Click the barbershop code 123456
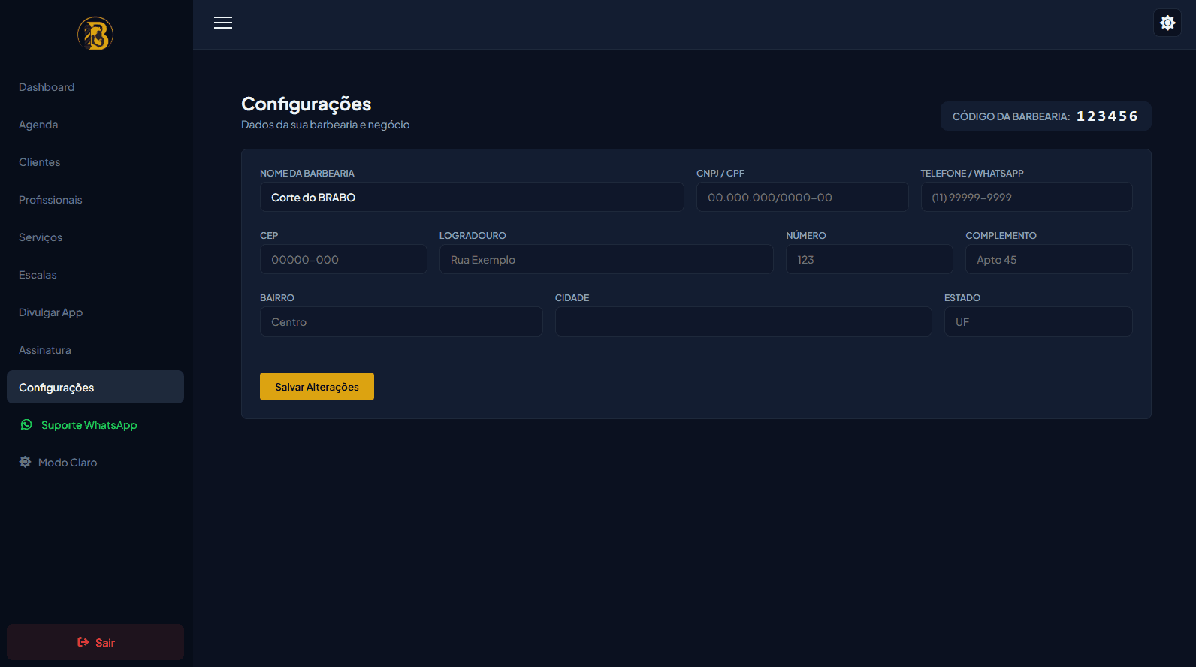 point(1107,116)
